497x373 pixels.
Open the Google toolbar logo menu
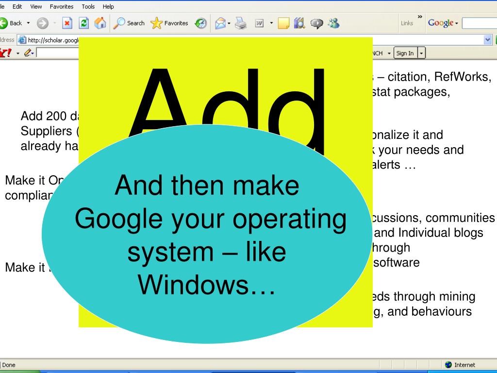(x=443, y=23)
